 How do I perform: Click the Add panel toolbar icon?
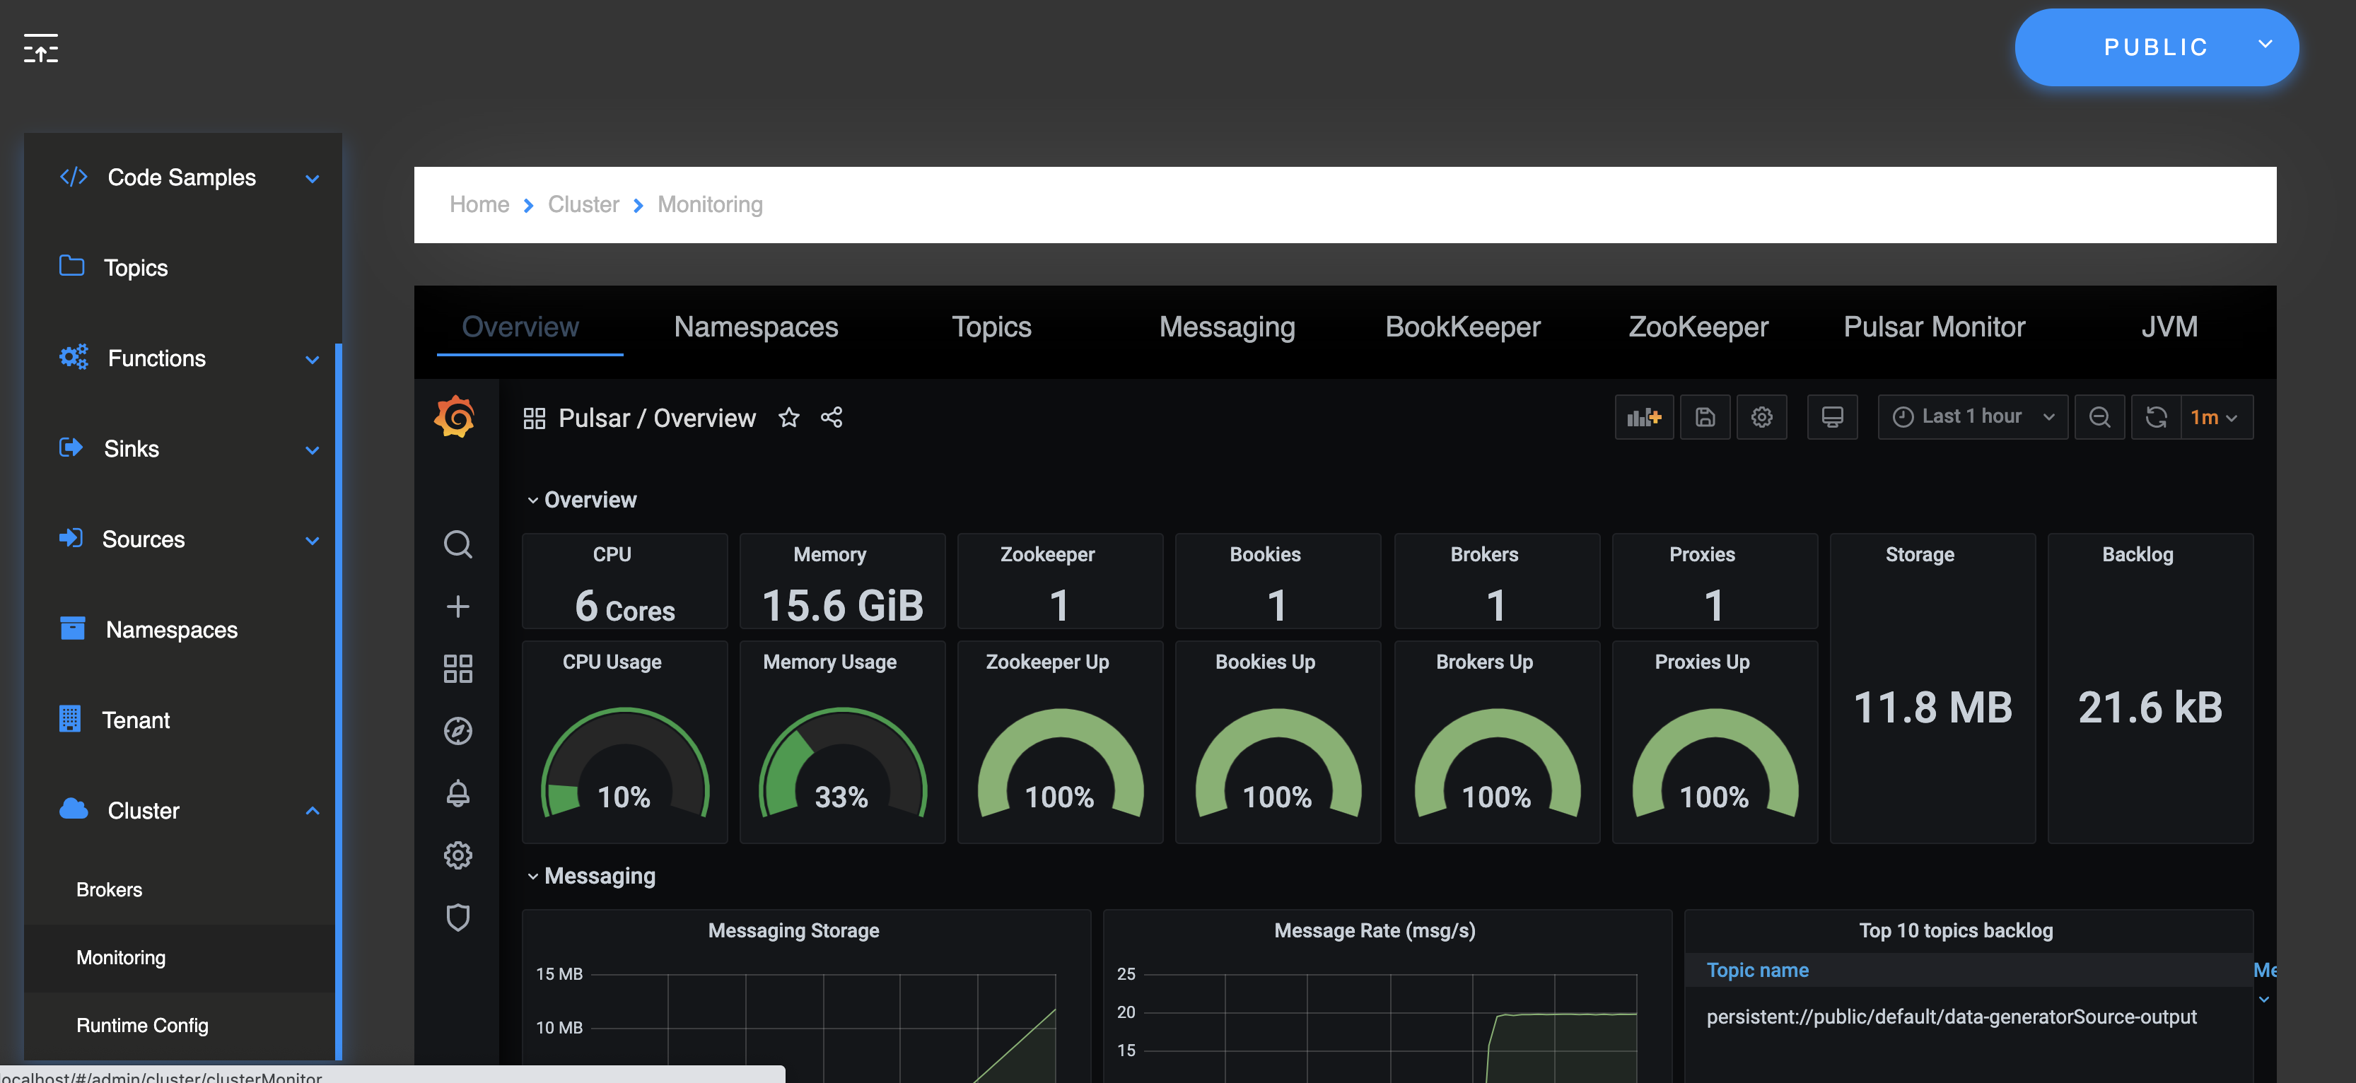1643,417
